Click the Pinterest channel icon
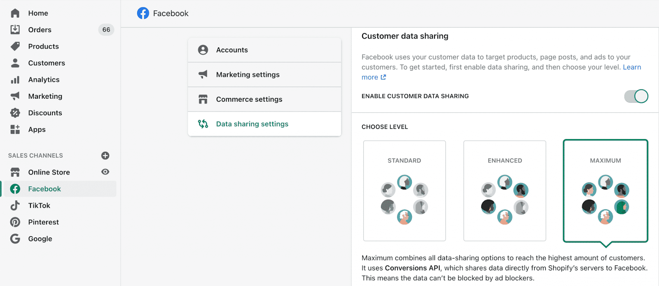 click(x=15, y=222)
